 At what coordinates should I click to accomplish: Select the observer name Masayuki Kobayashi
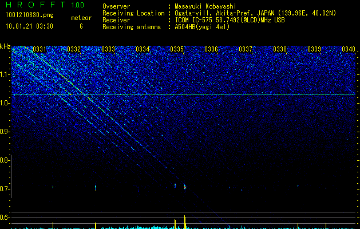click(x=205, y=6)
